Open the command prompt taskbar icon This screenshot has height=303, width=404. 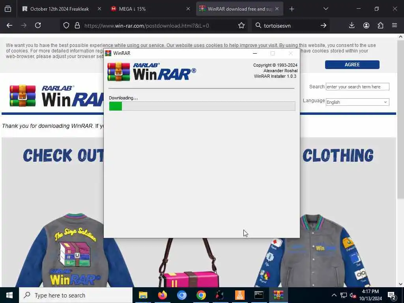coord(259,295)
